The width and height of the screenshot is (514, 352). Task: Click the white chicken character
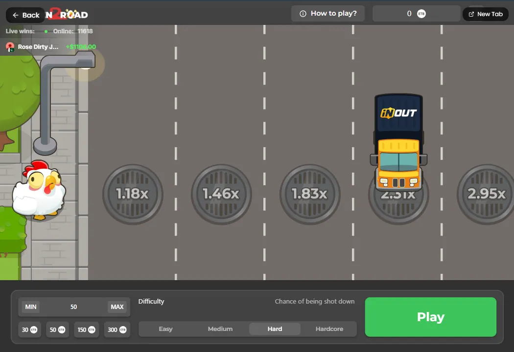(39, 190)
